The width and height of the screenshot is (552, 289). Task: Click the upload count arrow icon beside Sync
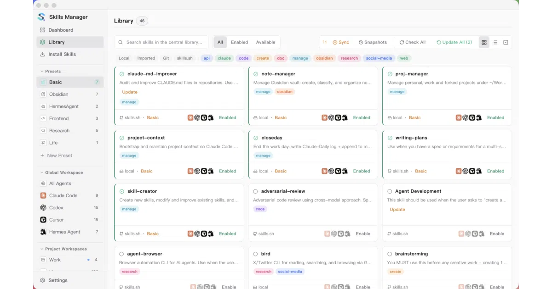pos(324,42)
